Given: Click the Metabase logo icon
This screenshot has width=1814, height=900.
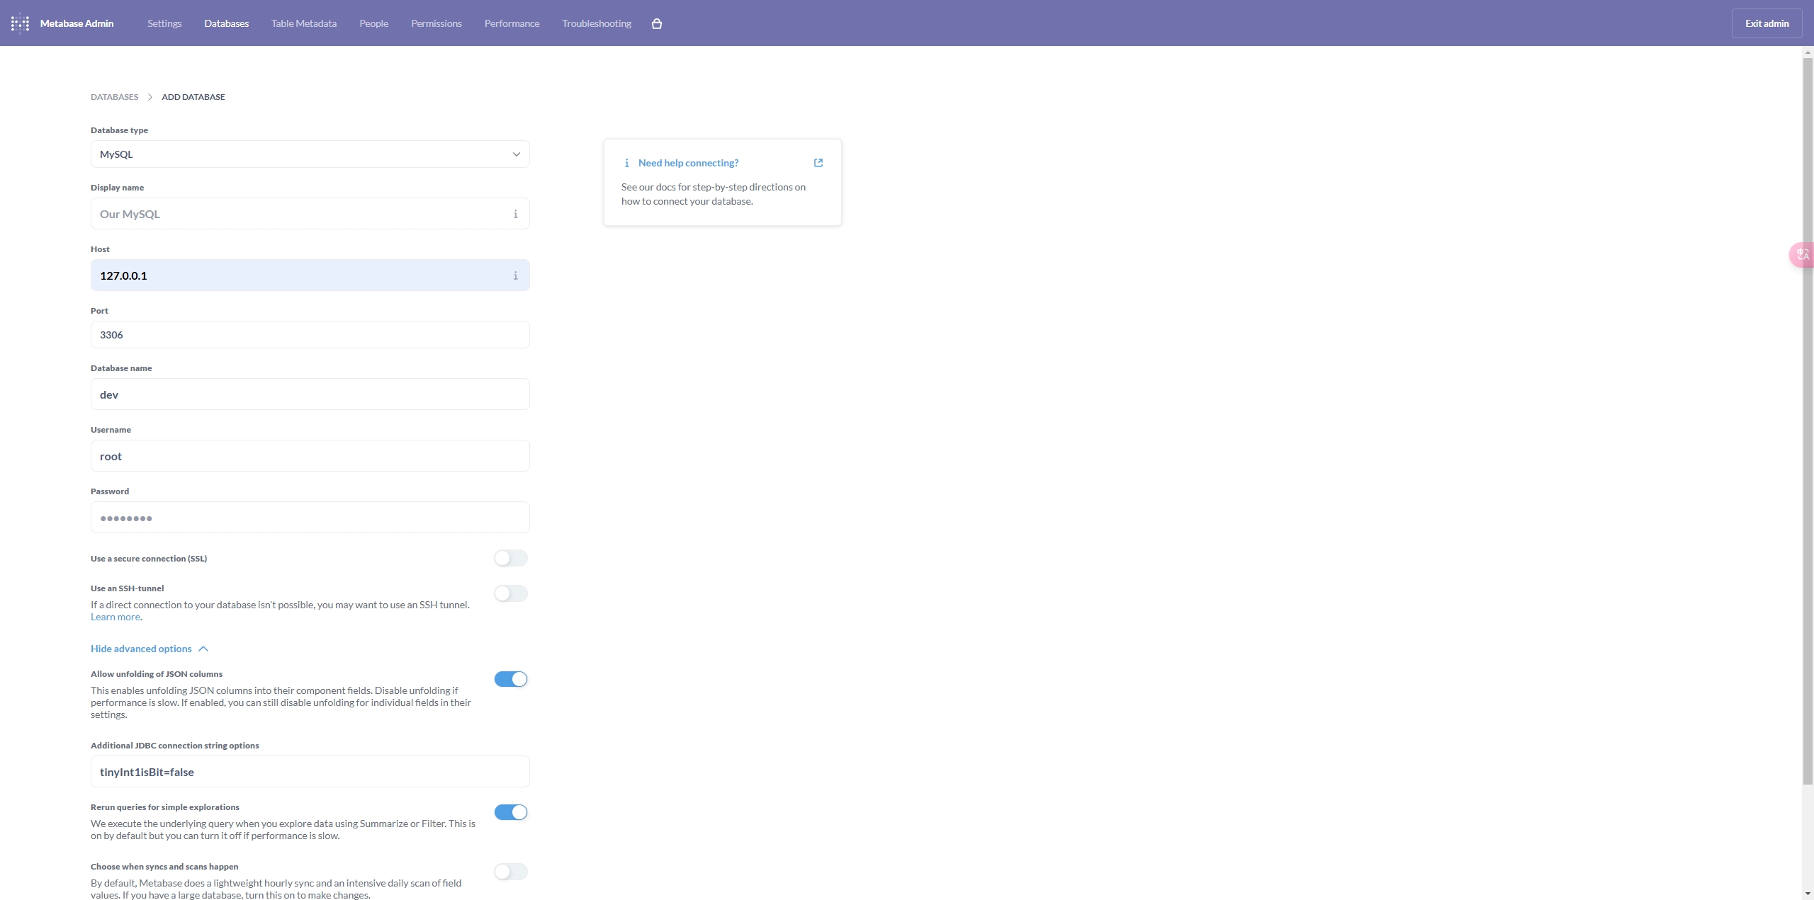Looking at the screenshot, I should 20,23.
